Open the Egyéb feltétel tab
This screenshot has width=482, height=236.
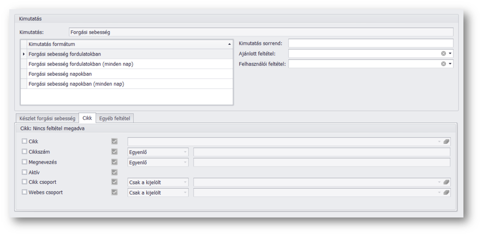[115, 119]
